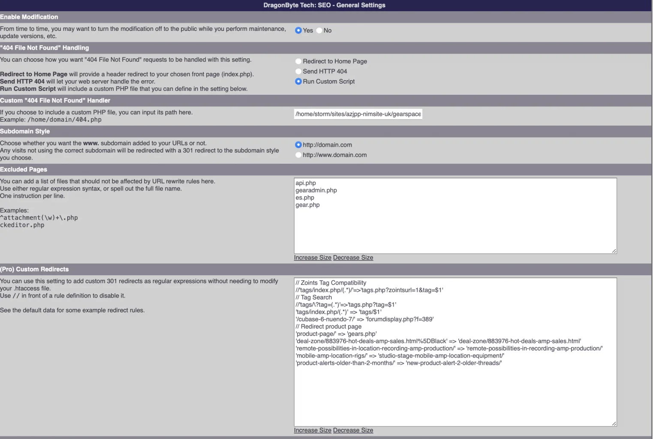
Task: Click the 'ckeditor.php' example text
Action: click(x=22, y=225)
